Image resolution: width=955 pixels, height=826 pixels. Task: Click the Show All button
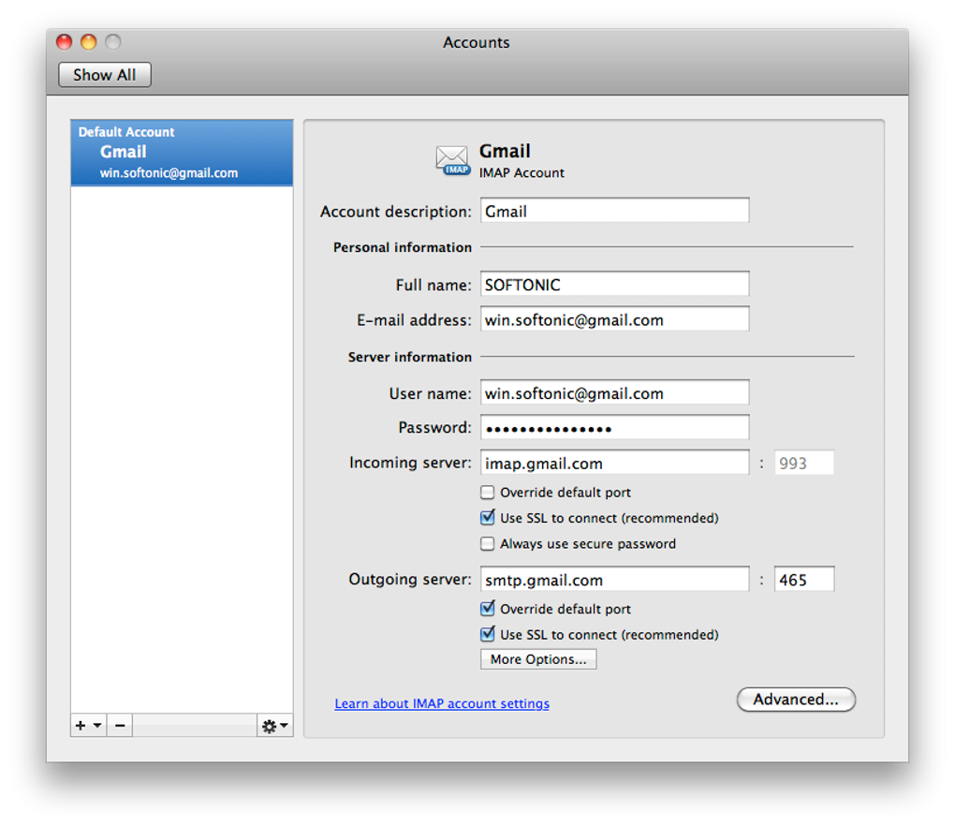point(105,75)
